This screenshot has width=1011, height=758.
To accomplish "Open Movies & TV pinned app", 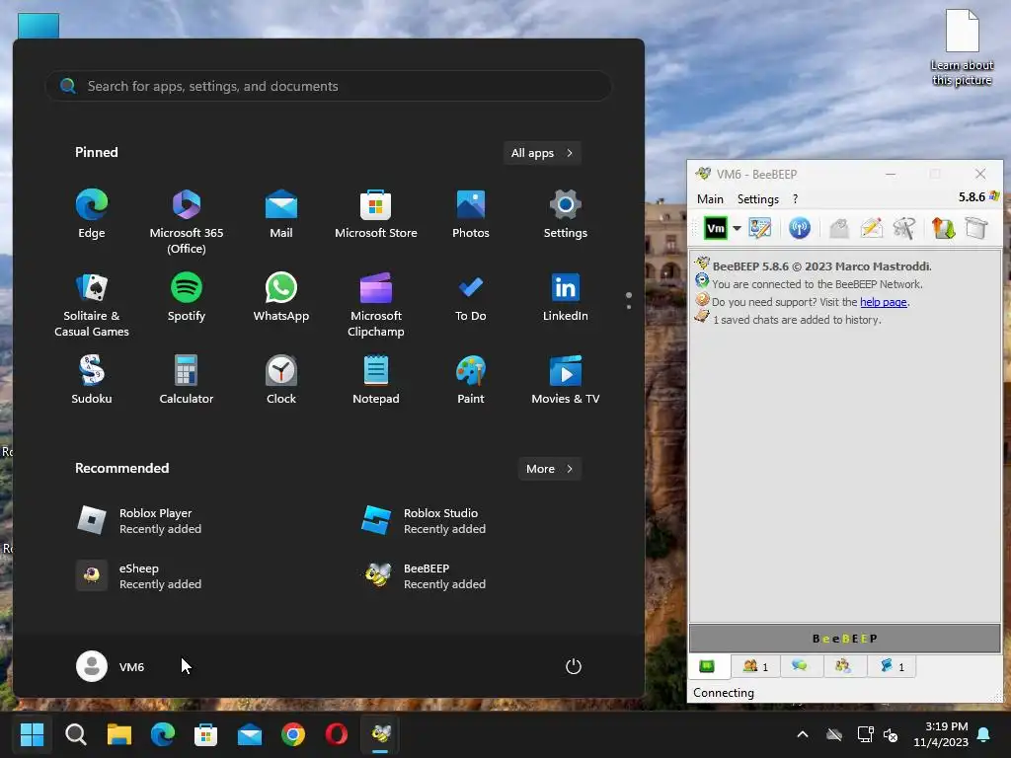I will pyautogui.click(x=566, y=381).
